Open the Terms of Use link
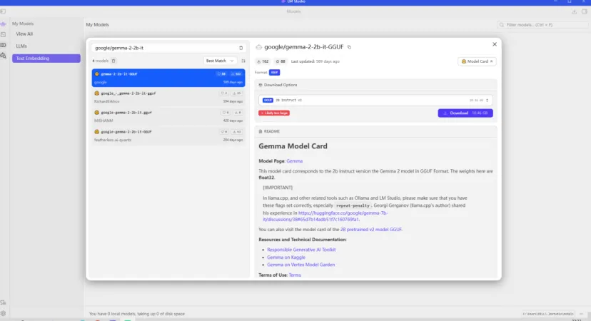 295,275
